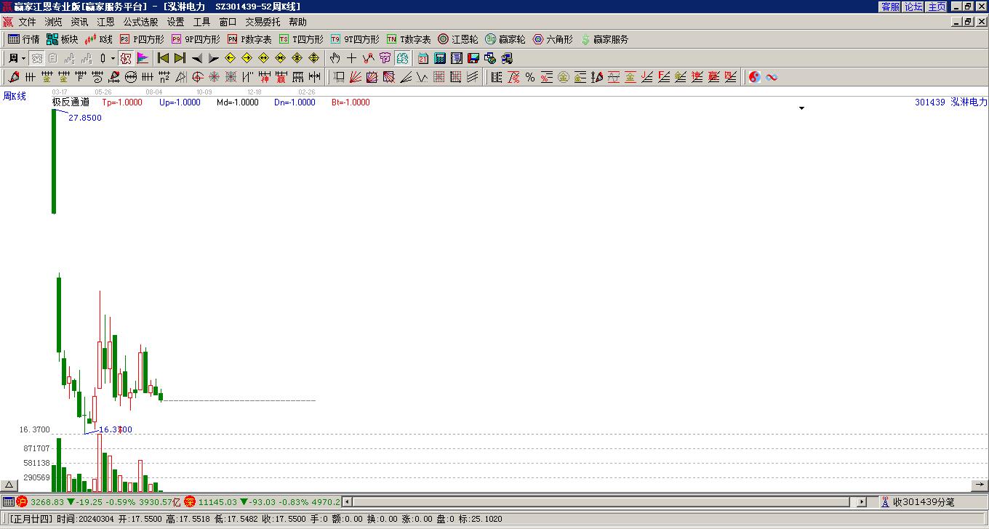Image resolution: width=989 pixels, height=529 pixels.
Task: Open the 公式选股 menu
Action: coord(140,22)
